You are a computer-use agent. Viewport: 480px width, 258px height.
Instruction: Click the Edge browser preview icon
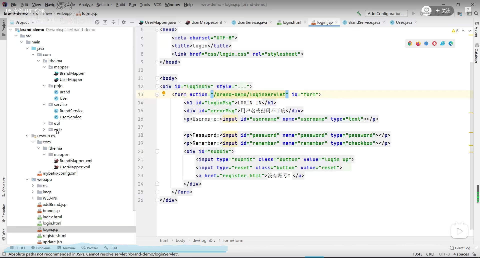pos(451,44)
